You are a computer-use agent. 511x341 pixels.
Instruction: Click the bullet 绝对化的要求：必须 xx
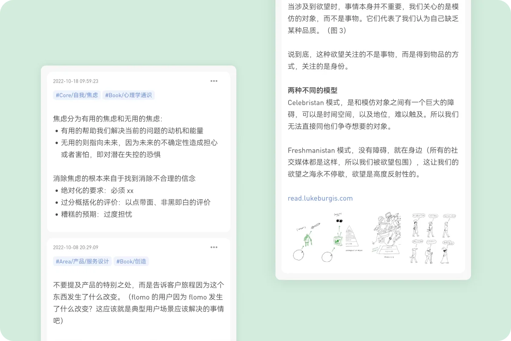97,191
